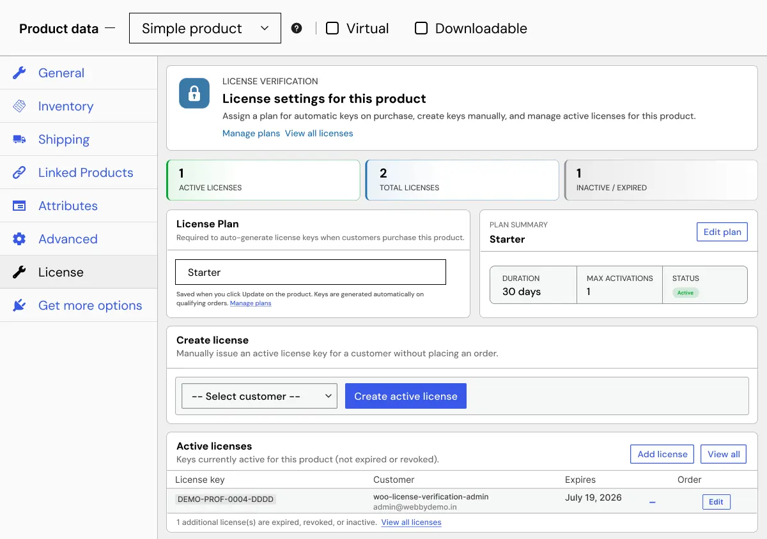
Task: Follow the Manage plans link in header
Action: pyautogui.click(x=251, y=133)
